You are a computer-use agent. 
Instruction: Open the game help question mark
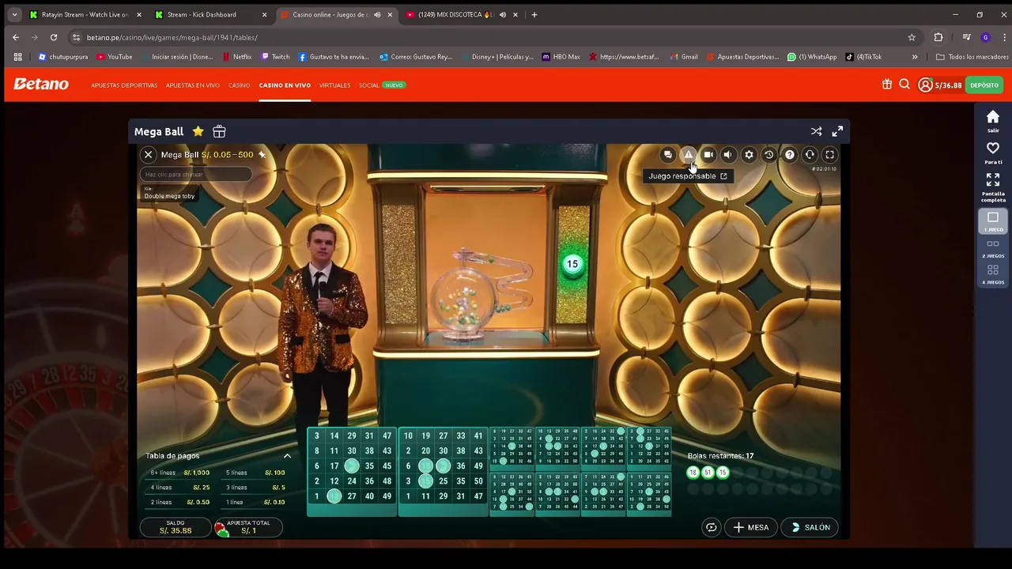[x=789, y=155]
